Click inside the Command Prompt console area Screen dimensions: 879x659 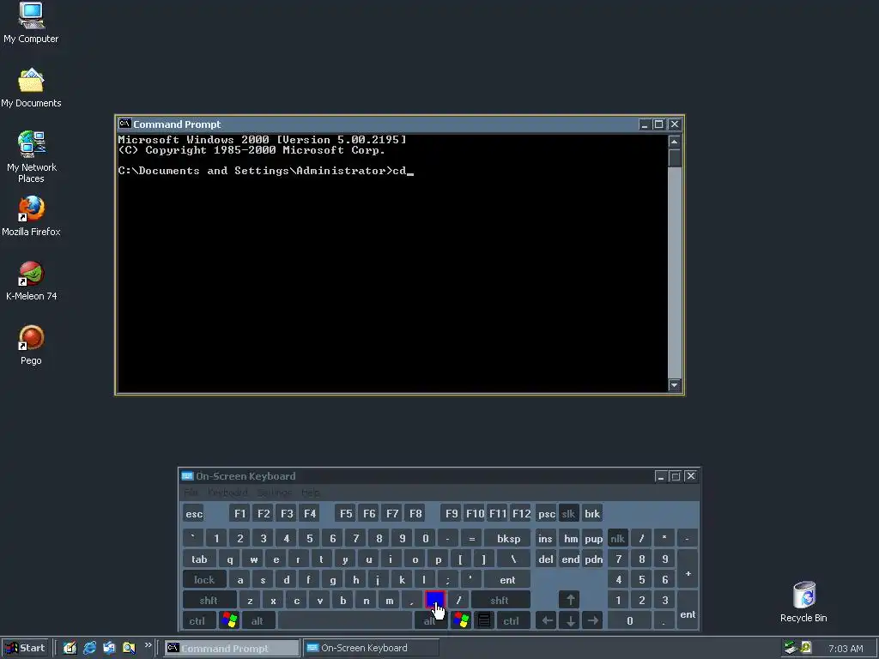coord(392,263)
